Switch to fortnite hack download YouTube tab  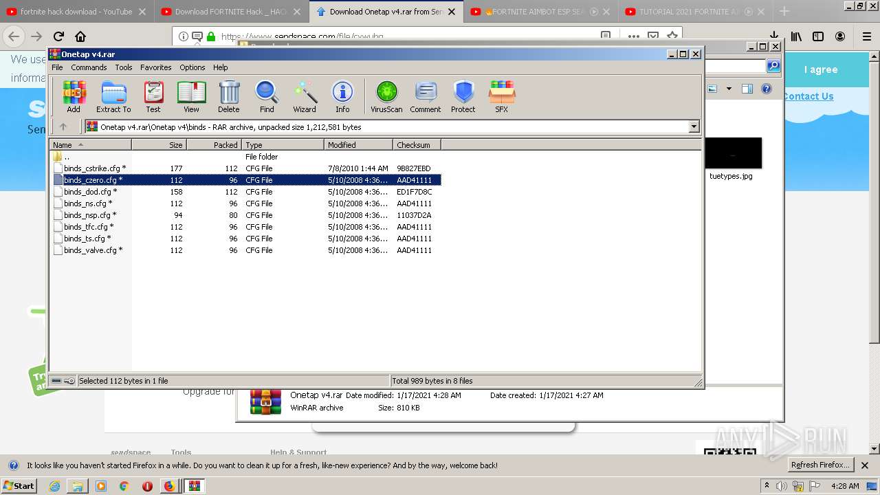point(76,12)
